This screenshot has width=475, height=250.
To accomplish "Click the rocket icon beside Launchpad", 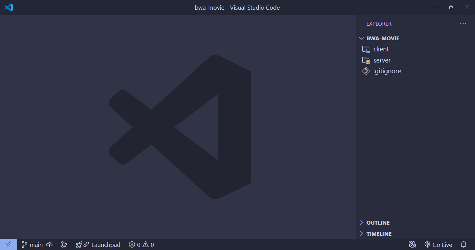I will click(x=79, y=245).
